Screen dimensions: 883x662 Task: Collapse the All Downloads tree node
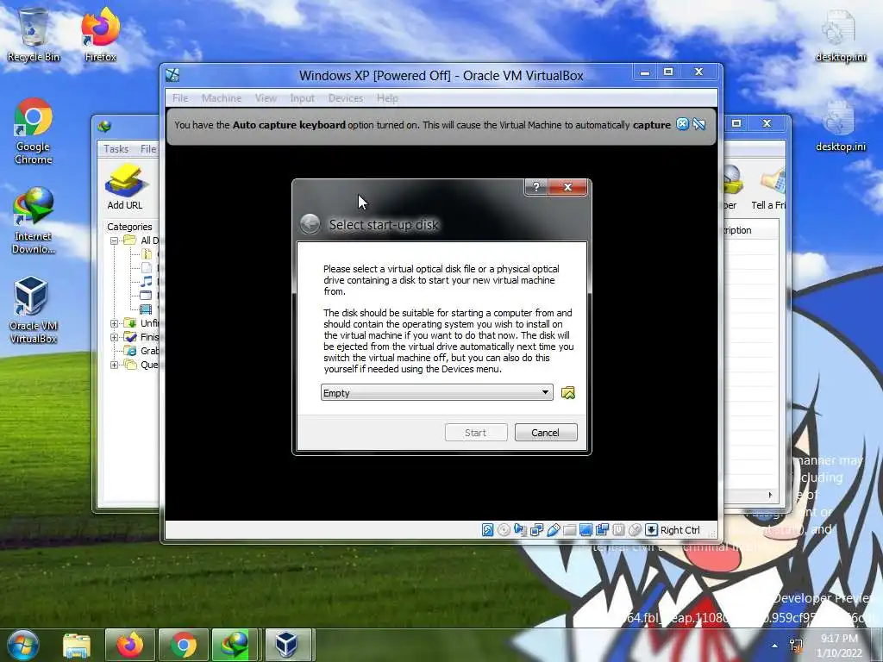point(115,240)
